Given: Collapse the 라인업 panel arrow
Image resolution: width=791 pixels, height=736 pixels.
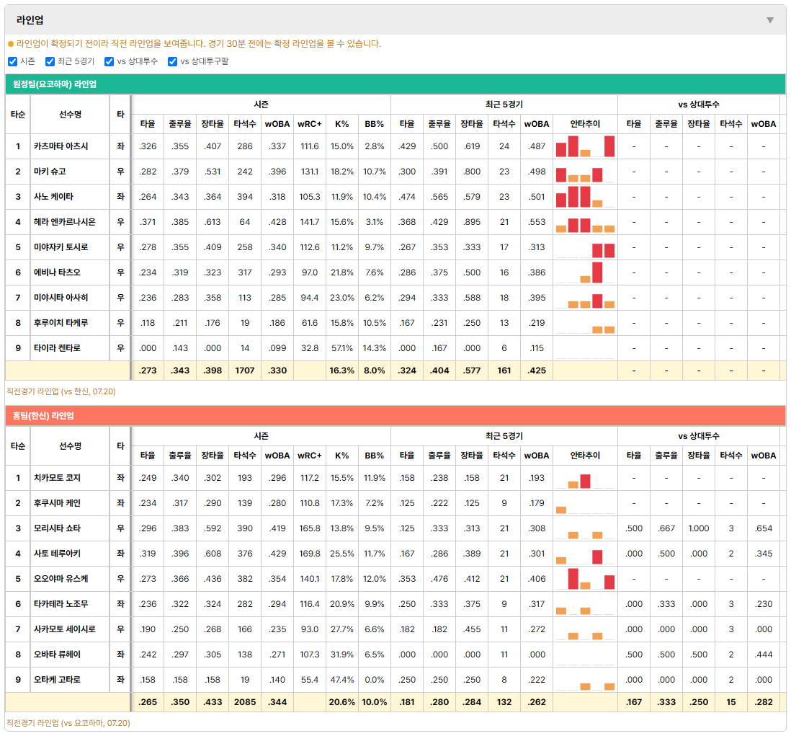Looking at the screenshot, I should (x=770, y=20).
